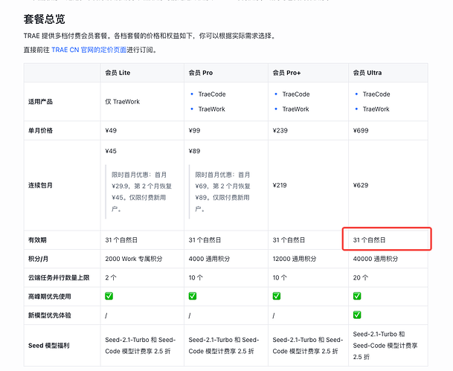
Task: Click 31 个自然日 in the Ultra column
Action: tap(369, 240)
